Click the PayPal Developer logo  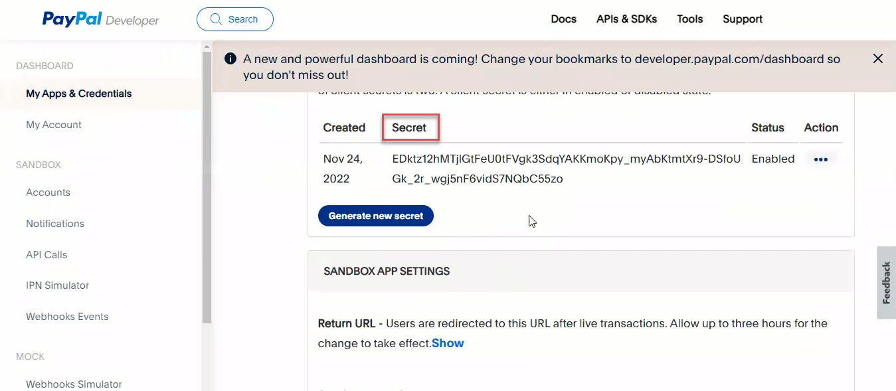(x=101, y=19)
